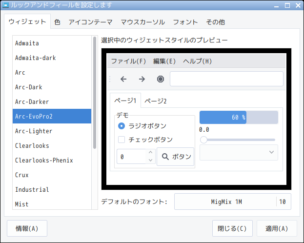The width and height of the screenshot is (304, 243).
Task: Click the stop record icon in preview toolbar
Action: click(x=161, y=79)
